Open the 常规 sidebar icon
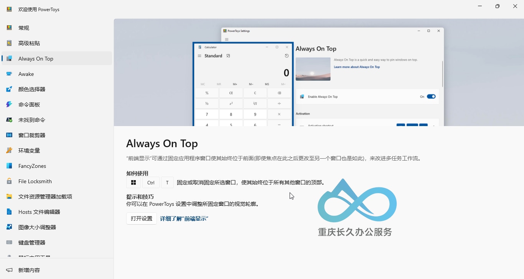Screen dimensions: 524x279 [x=9, y=28]
